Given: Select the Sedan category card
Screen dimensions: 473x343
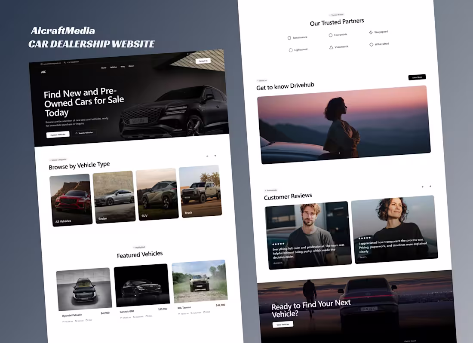Looking at the screenshot, I should (114, 197).
